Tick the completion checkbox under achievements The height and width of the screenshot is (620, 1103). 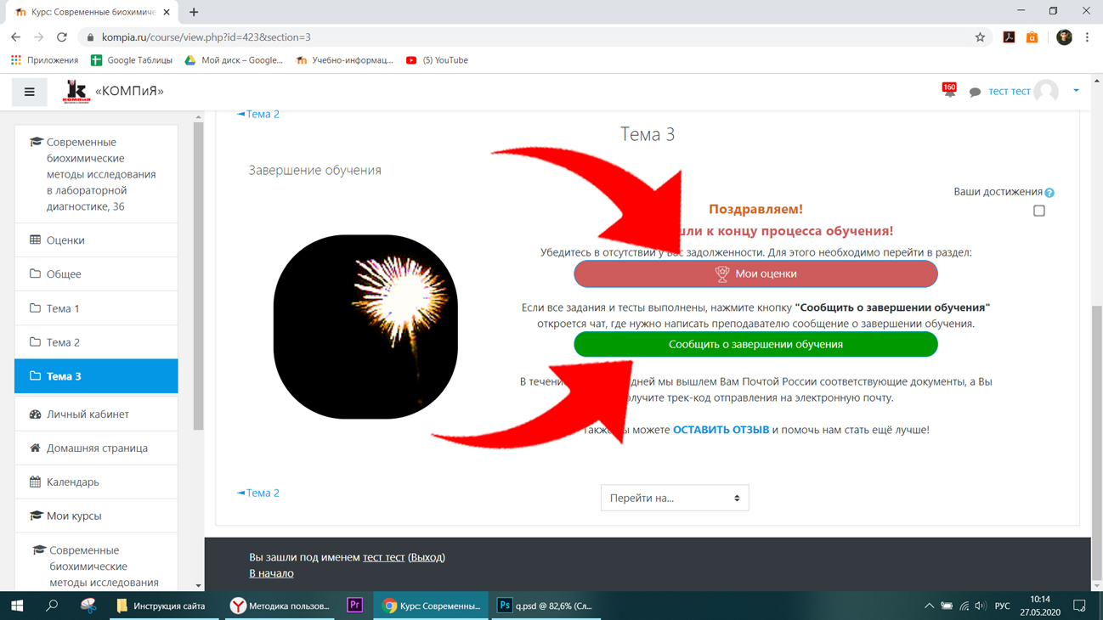tap(1038, 211)
